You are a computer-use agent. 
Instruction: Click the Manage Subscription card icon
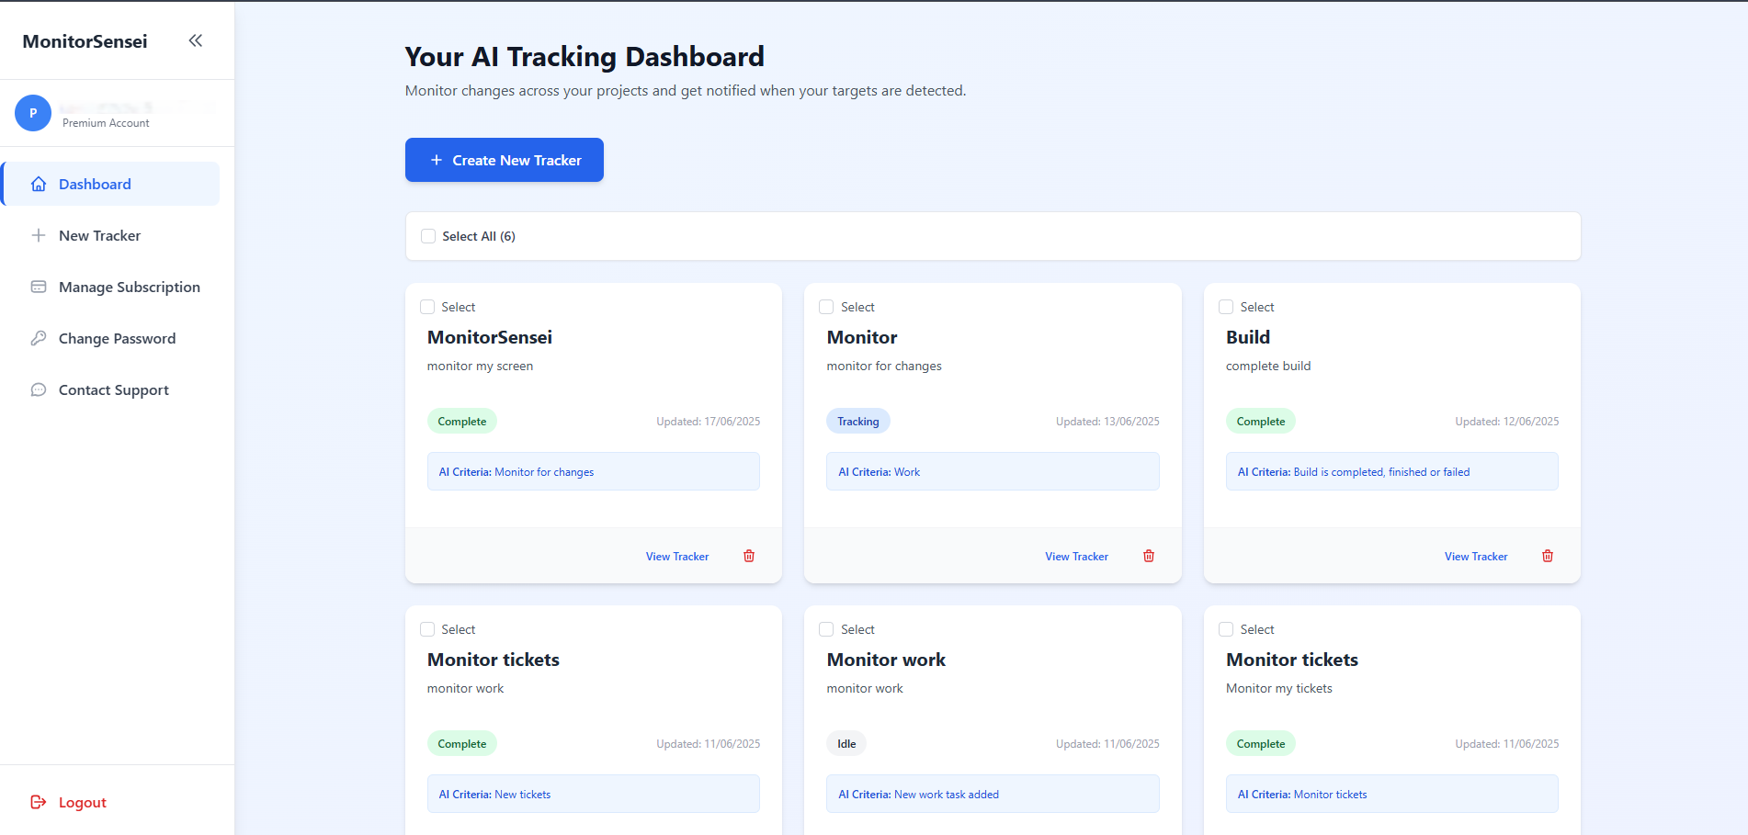pyautogui.click(x=39, y=287)
